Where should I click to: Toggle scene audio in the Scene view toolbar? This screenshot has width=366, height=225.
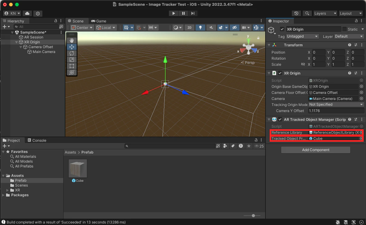[211, 28]
